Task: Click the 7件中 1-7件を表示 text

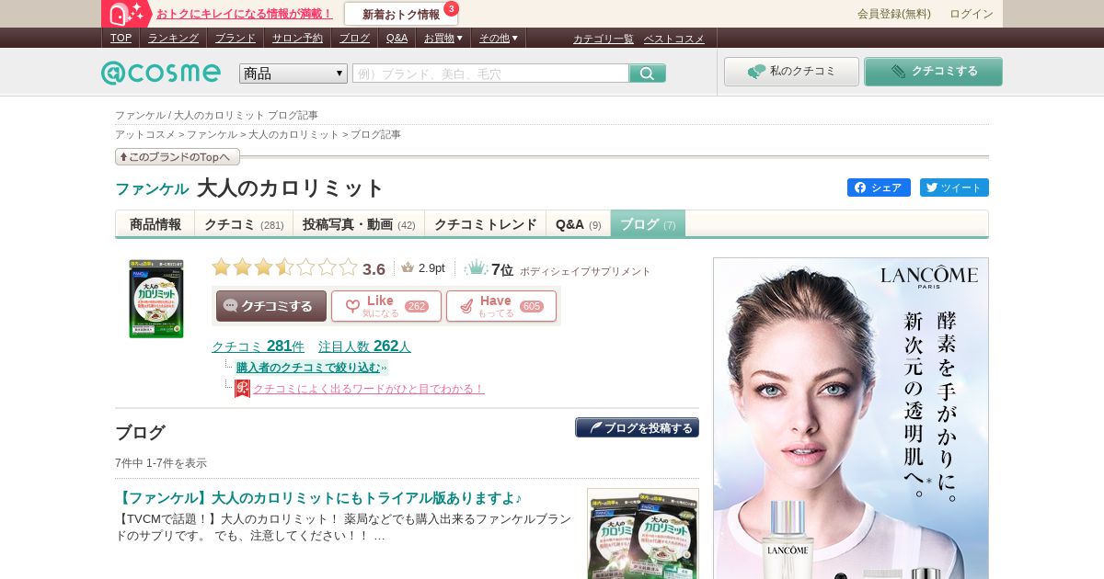Action: (x=161, y=463)
